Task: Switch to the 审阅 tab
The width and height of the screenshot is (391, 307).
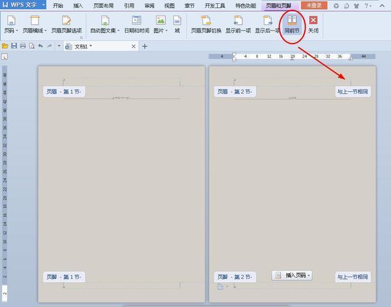Action: click(149, 5)
